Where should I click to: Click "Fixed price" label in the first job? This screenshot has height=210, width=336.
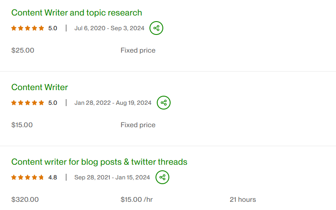coord(138,50)
